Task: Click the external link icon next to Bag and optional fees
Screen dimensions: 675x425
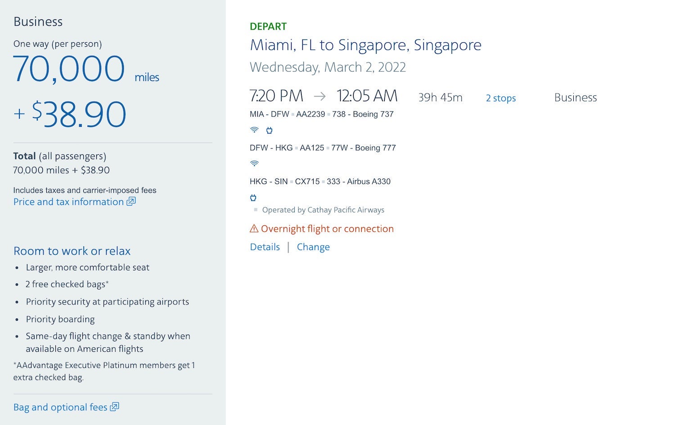Action: (115, 407)
